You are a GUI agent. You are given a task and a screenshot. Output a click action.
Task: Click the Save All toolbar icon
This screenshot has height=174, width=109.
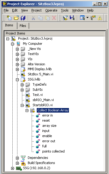coord(23,18)
